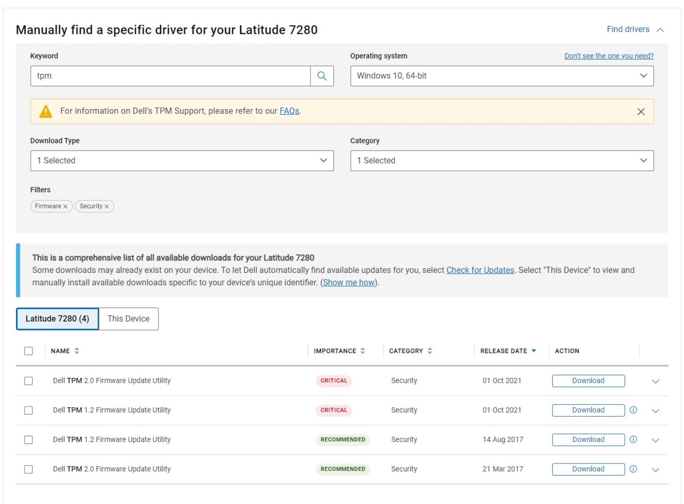Remove the Security filter chip
Image resolution: width=684 pixels, height=504 pixels.
point(107,207)
